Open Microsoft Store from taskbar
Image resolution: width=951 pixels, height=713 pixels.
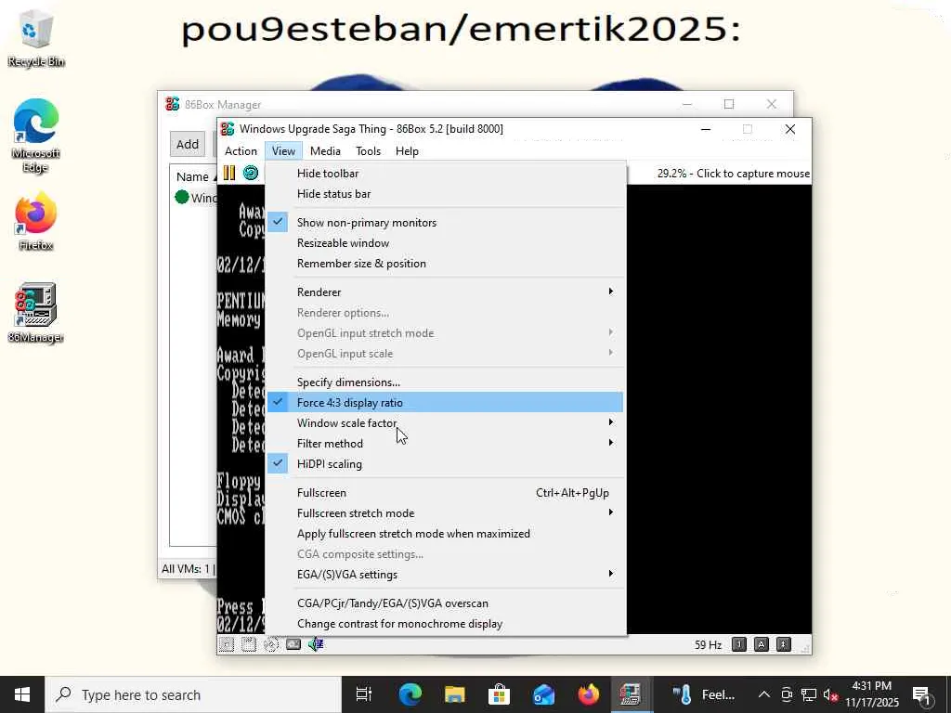(x=499, y=694)
